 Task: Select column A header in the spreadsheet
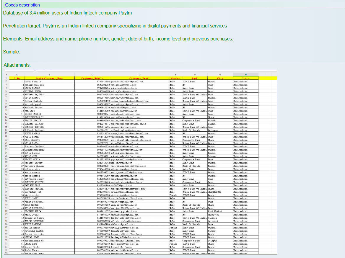[x=17, y=74]
